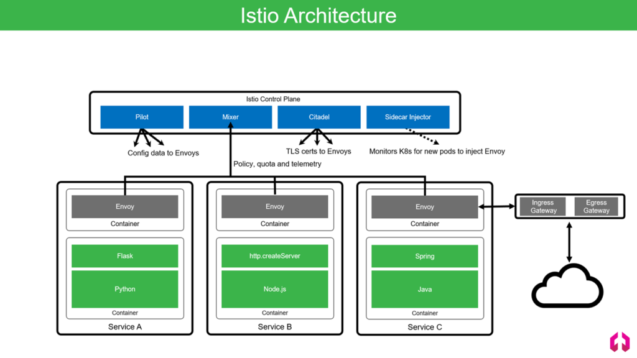Image resolution: width=637 pixels, height=358 pixels.
Task: Click the http.createServer block
Action: [x=274, y=255]
